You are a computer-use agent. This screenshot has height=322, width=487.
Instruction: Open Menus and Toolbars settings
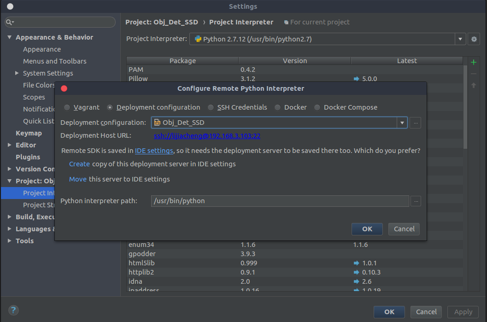55,61
